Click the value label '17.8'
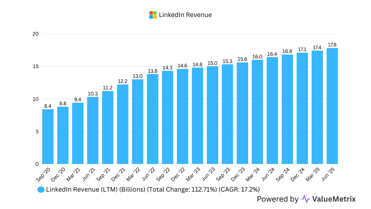The image size is (371, 209). (332, 45)
